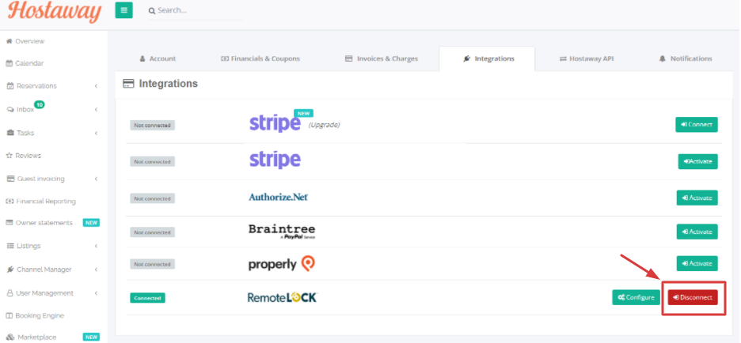
Task: Expand the Channel Manager submenu
Action: pos(96,269)
